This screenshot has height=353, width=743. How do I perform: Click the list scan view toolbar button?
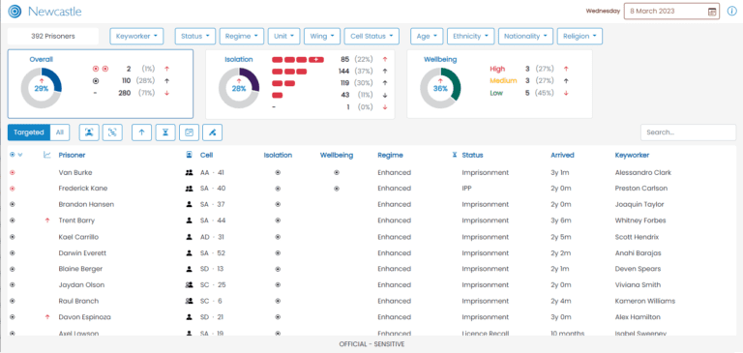[112, 132]
